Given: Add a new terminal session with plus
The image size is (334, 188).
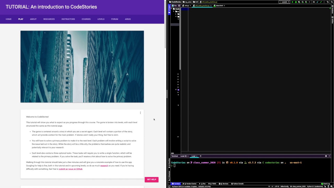Looking at the screenshot, I should (200, 156).
